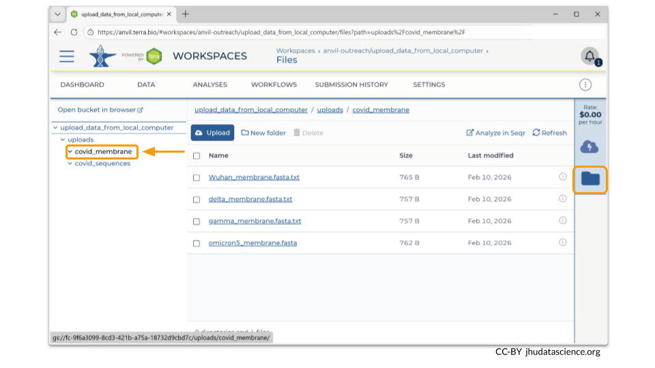Select uploads in the folder tree
The height and width of the screenshot is (368, 655).
81,140
